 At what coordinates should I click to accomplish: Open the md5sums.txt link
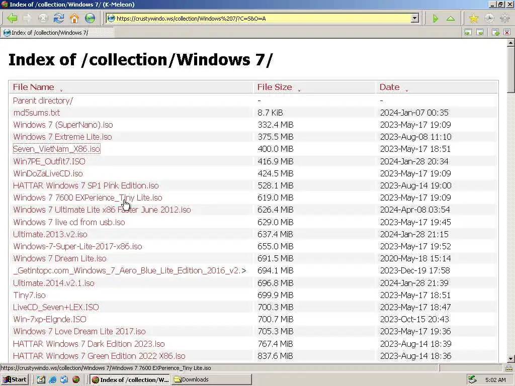click(x=36, y=113)
